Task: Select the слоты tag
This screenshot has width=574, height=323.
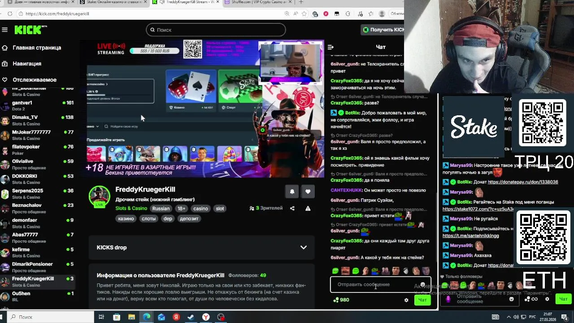Action: (148, 218)
